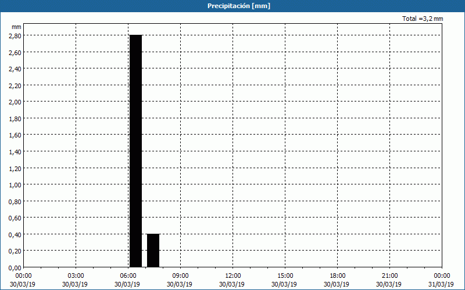Click the 2,20 y-axis value
The image size is (465, 290).
16,85
